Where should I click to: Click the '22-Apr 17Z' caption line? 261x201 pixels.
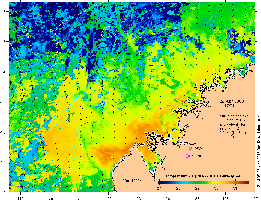[x=230, y=129]
